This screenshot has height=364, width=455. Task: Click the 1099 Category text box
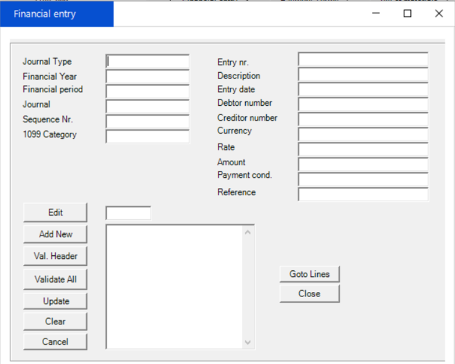(148, 137)
